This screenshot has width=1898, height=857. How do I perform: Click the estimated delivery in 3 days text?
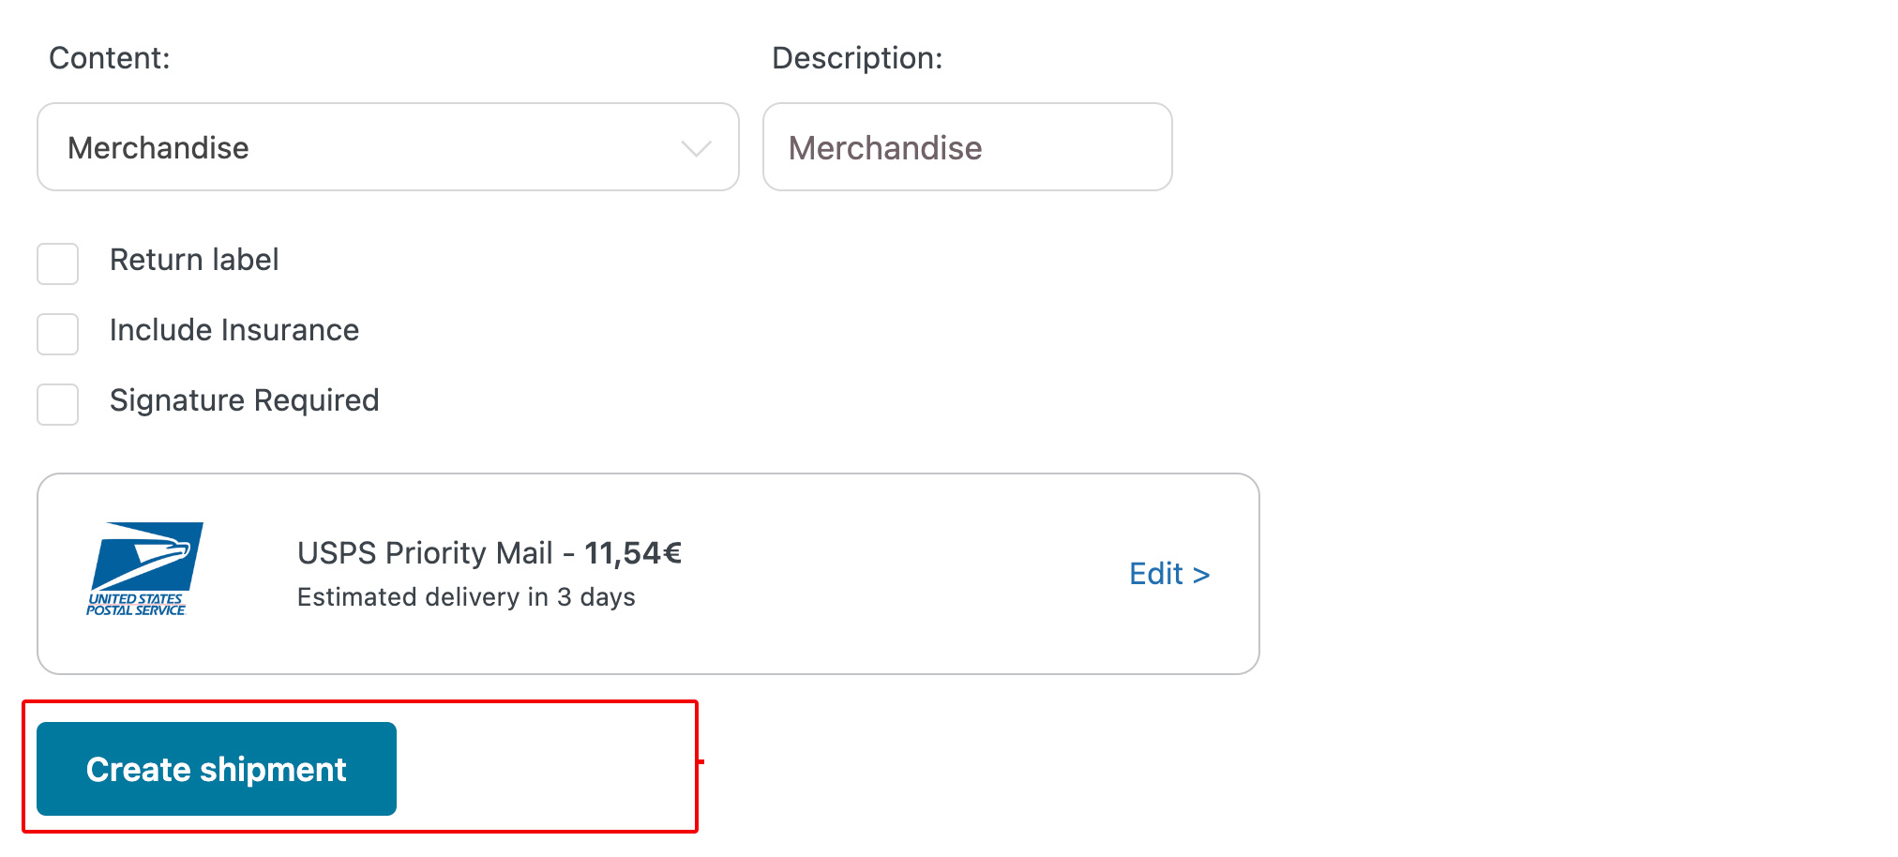pyautogui.click(x=466, y=596)
